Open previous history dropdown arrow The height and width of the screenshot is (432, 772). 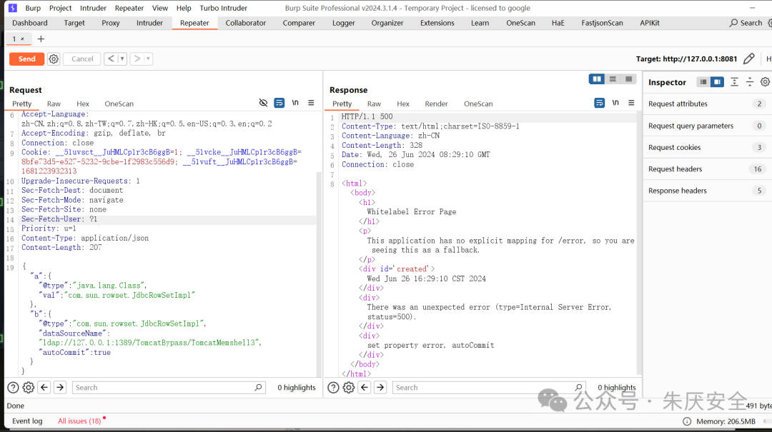tap(122, 59)
